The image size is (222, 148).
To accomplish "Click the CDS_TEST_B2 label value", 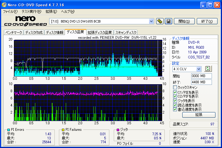I will (199, 57).
